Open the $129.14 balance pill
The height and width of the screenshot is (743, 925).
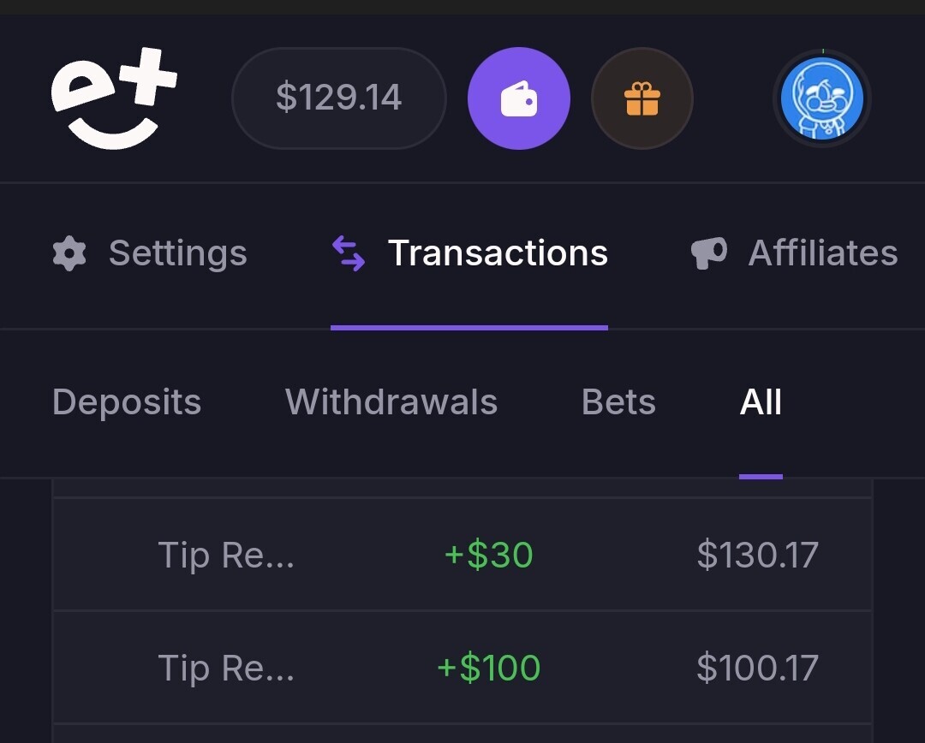(x=338, y=98)
